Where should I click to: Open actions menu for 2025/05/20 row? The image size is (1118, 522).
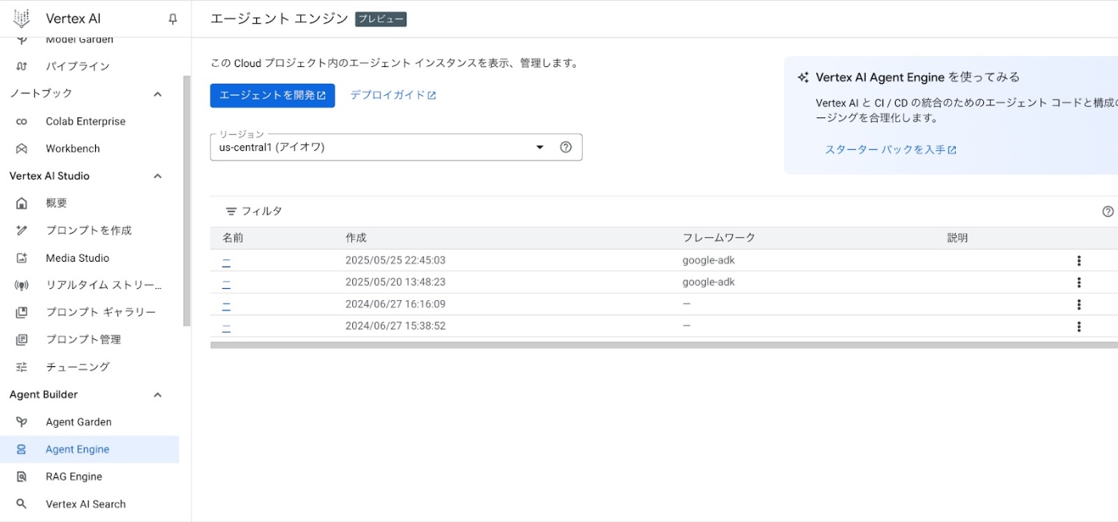(x=1079, y=283)
